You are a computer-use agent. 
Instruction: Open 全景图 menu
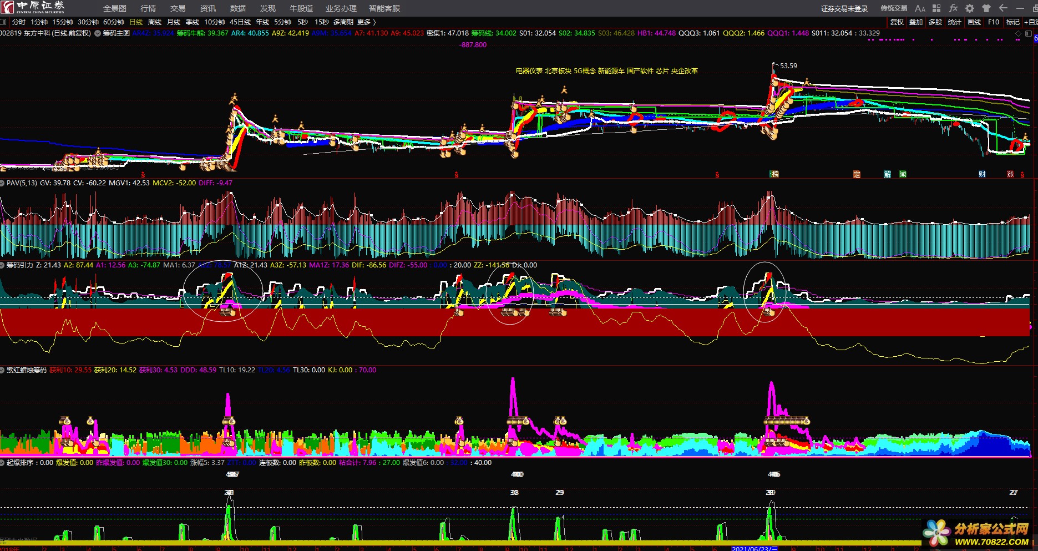pos(115,8)
